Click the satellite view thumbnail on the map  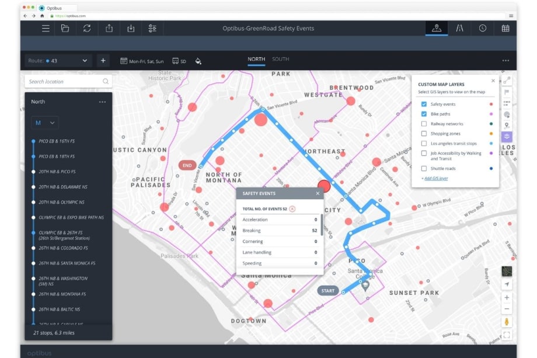pyautogui.click(x=507, y=271)
